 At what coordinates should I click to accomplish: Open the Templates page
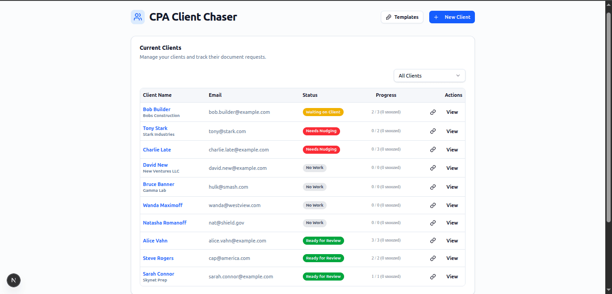(x=402, y=17)
